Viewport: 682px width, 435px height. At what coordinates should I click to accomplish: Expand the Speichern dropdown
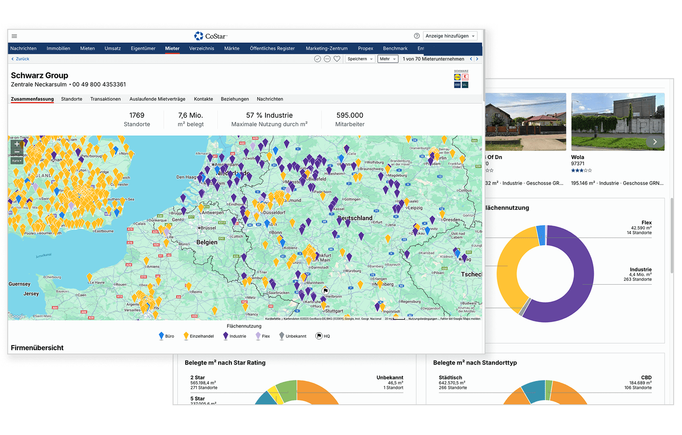pyautogui.click(x=360, y=59)
